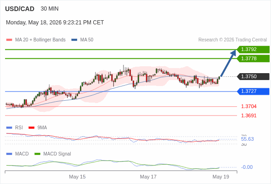Click the blue MACD legend swatch
This screenshot has width=271, height=184.
point(9,154)
